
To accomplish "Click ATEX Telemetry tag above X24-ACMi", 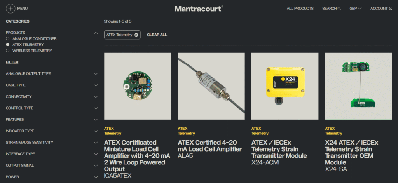I will point(260,131).
